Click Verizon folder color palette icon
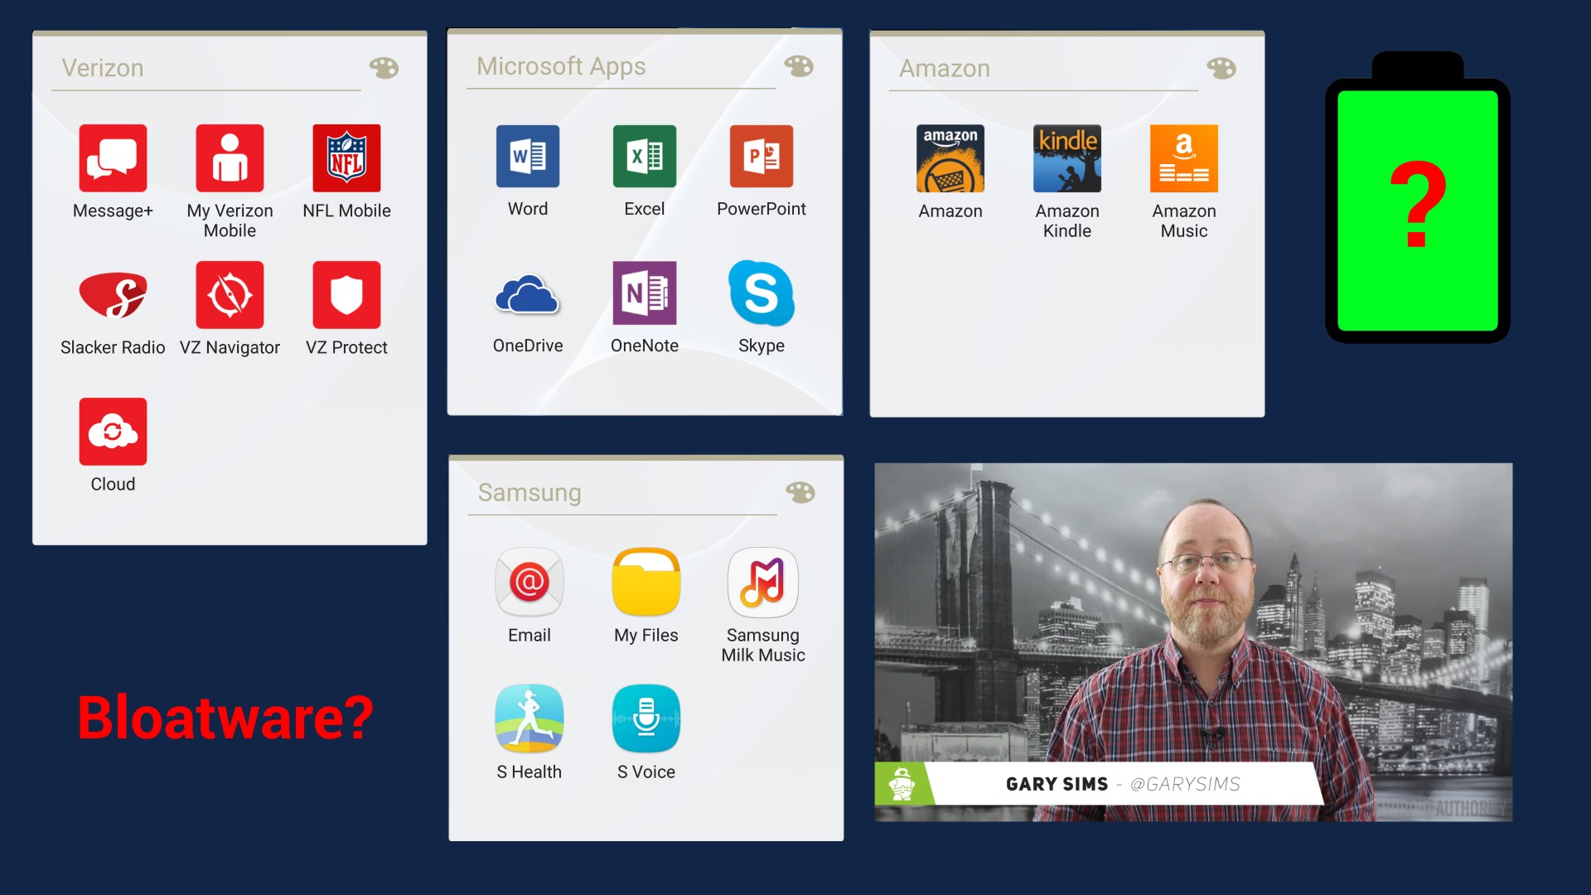 coord(384,68)
